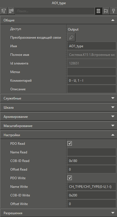Expand the Масштабирование section
The height and width of the screenshot is (217, 117).
(58, 126)
